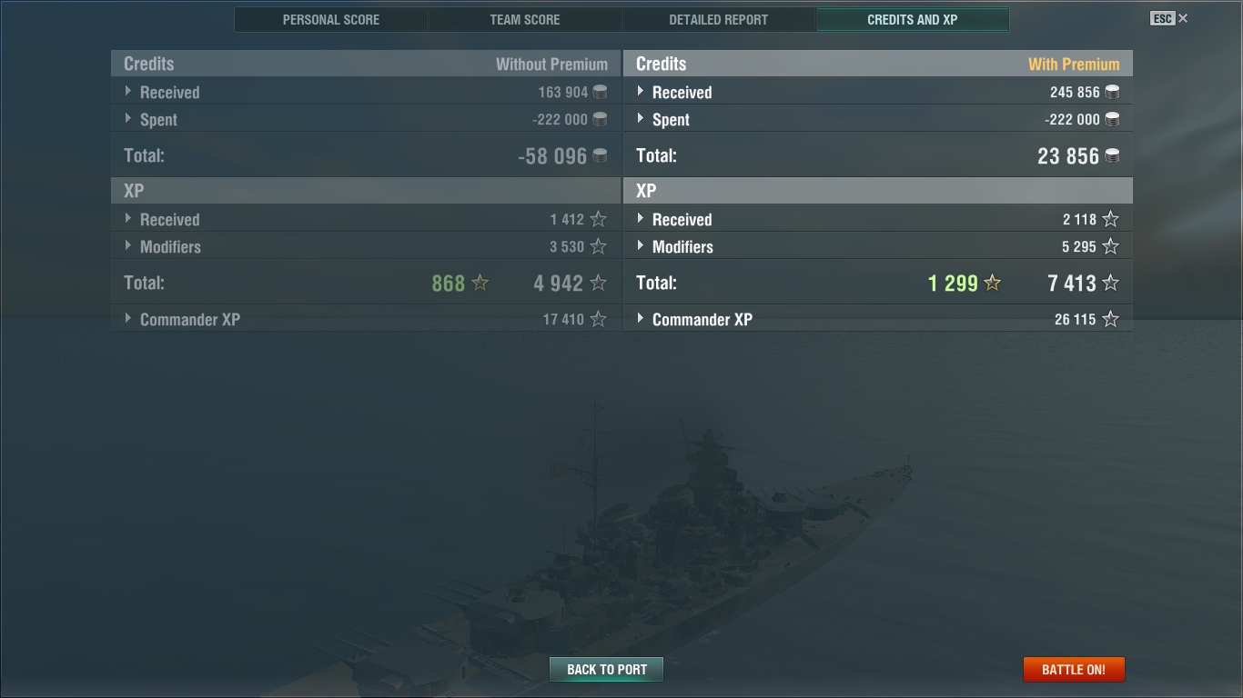Click the star icon beside Commander XP 26 115
Screen dimensions: 1243x698
(x=1110, y=319)
